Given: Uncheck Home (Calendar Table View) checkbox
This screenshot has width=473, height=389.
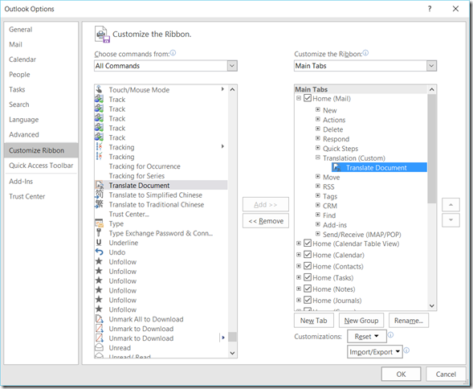Looking at the screenshot, I should coord(308,243).
